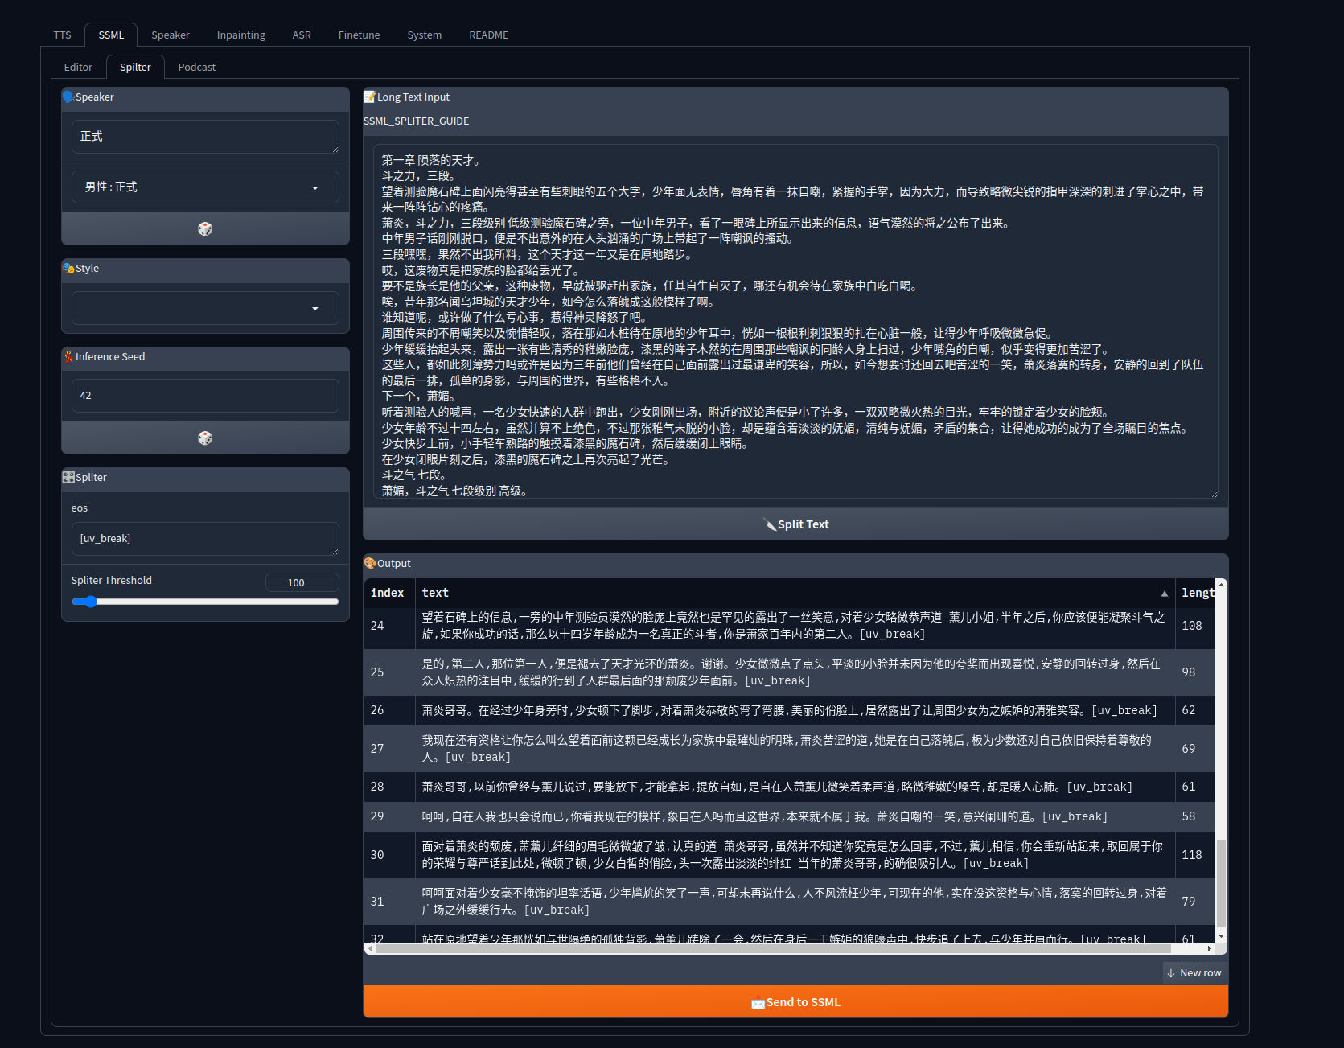Click scroll-down arrow of output table
The image size is (1344, 1048).
click(x=1221, y=936)
